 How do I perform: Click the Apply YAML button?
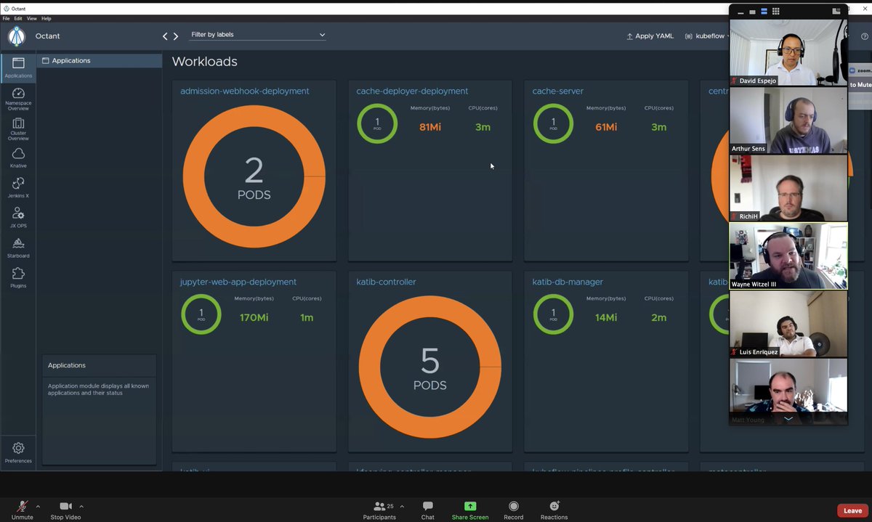click(x=650, y=36)
